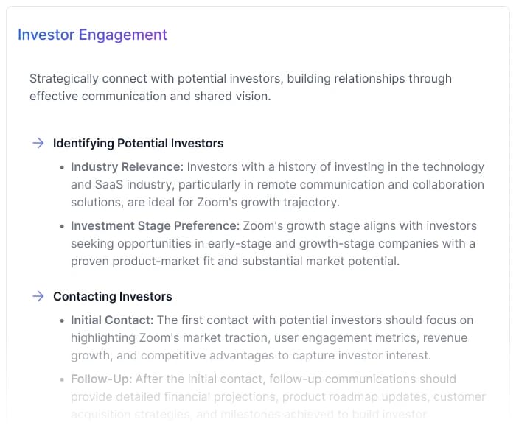Select the Investor Engagement section title
Screen dimensions: 516x442
pos(92,35)
